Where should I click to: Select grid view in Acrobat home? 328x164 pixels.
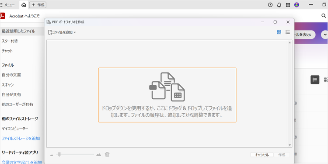[326, 80]
